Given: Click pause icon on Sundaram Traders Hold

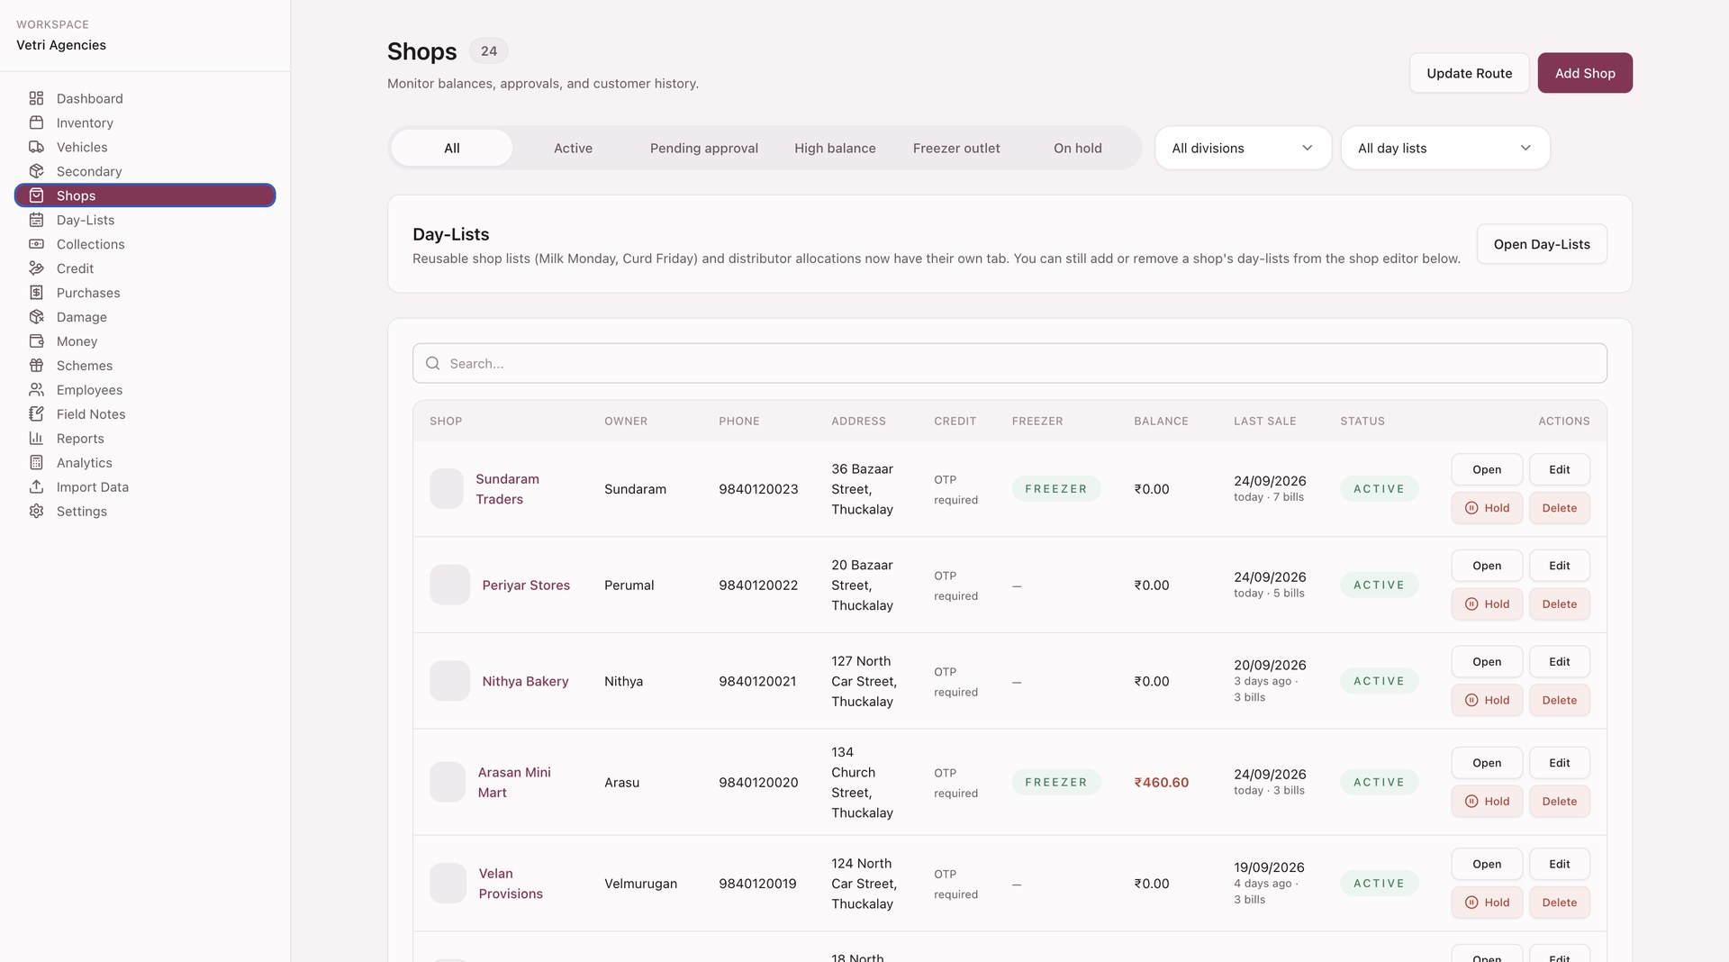Looking at the screenshot, I should 1471,508.
